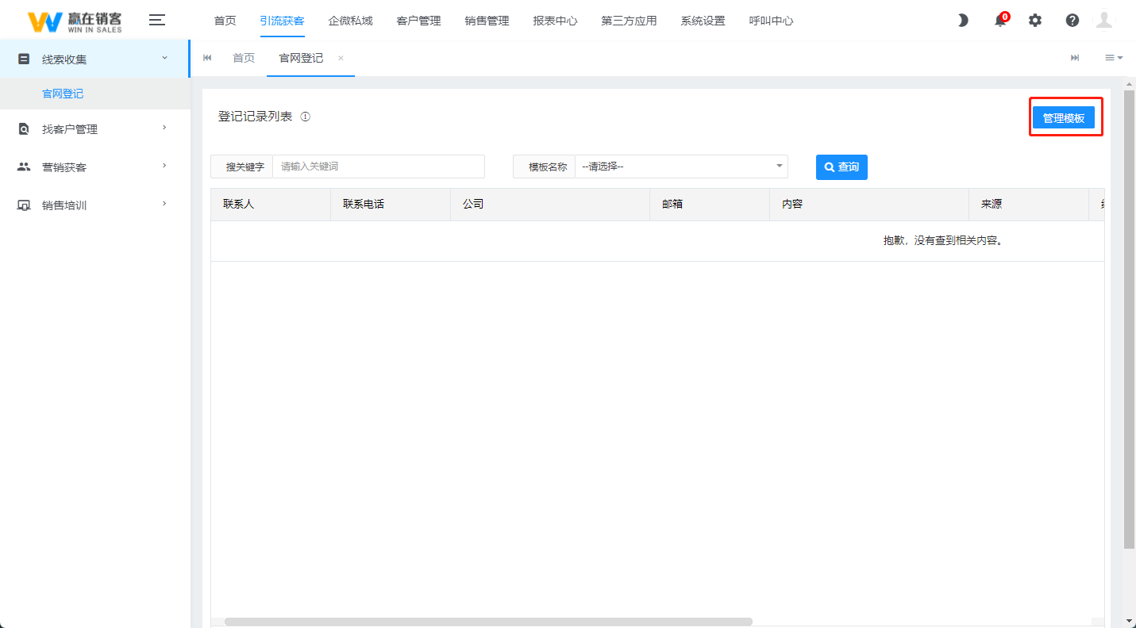Click the 公司 column header
Image resolution: width=1136 pixels, height=628 pixels.
click(550, 205)
